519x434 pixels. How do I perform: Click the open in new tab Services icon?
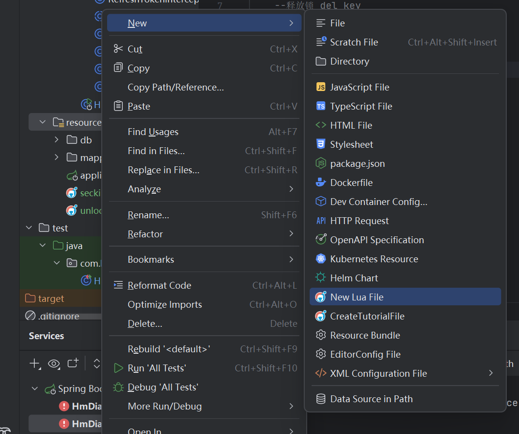[x=73, y=363]
